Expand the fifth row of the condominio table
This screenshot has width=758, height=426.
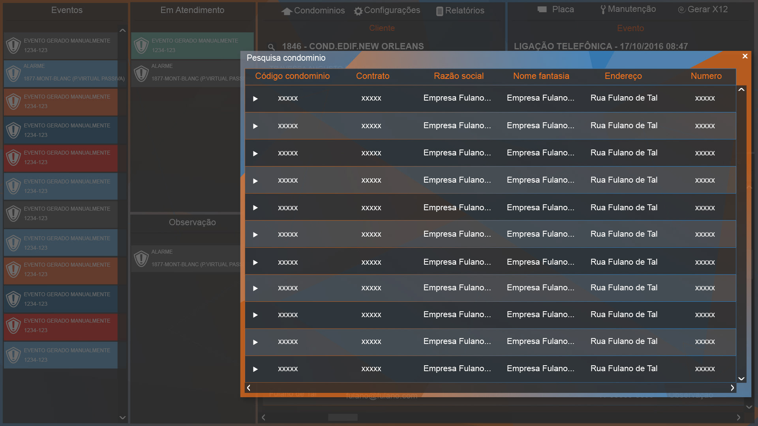tap(255, 208)
